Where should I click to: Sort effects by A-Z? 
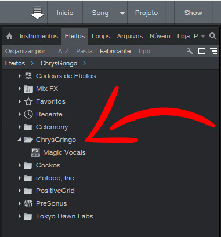point(63,51)
